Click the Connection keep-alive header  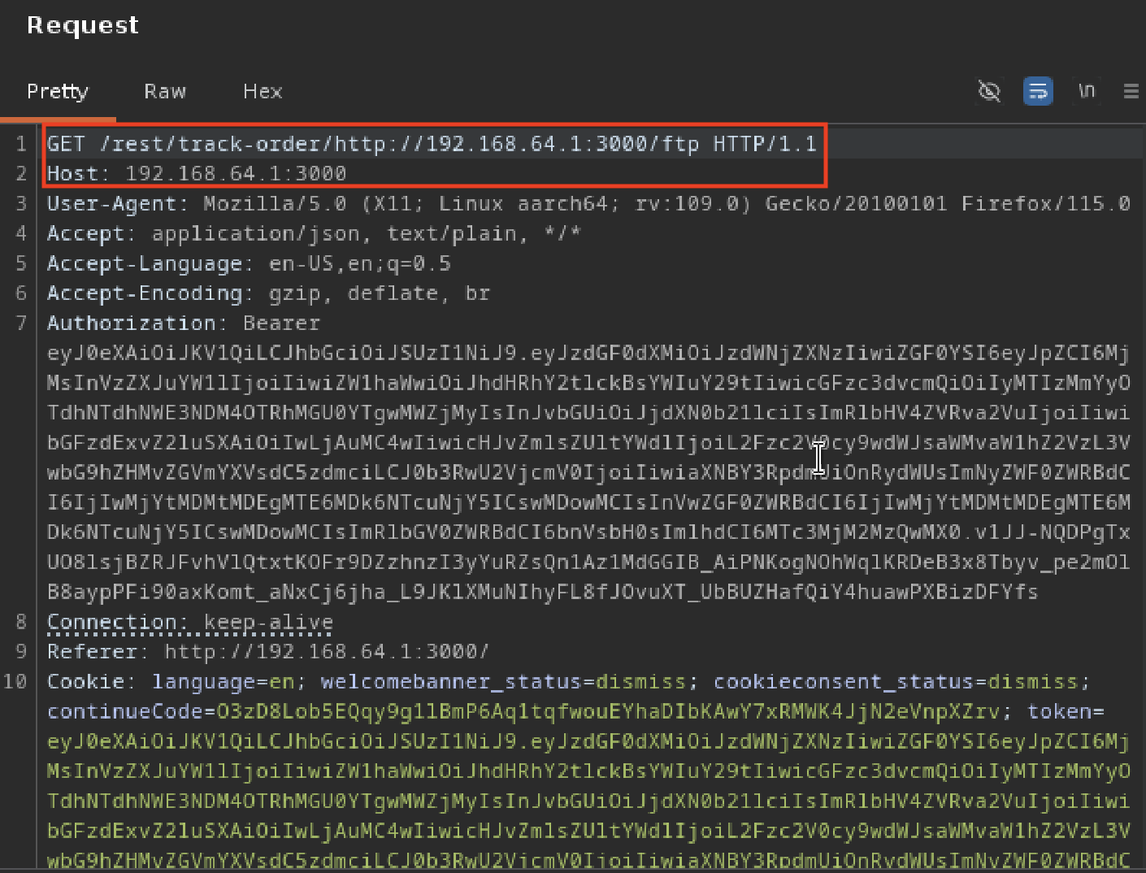click(x=190, y=622)
